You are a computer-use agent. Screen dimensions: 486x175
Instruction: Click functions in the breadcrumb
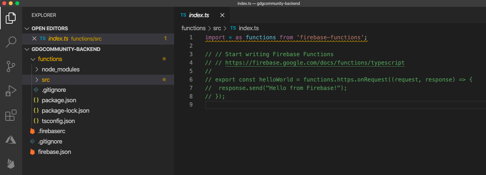193,28
